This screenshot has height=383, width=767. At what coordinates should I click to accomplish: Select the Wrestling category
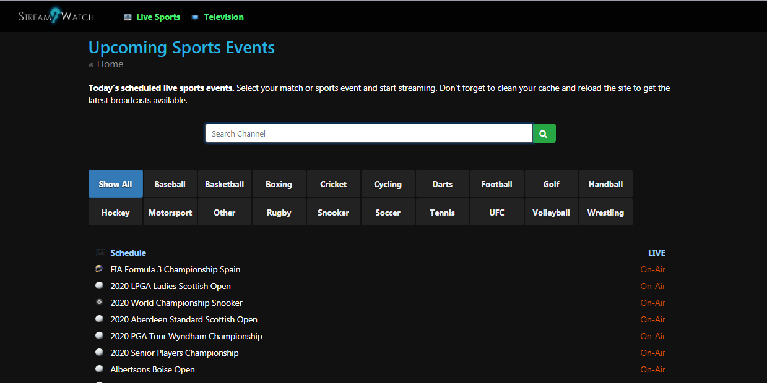(606, 213)
